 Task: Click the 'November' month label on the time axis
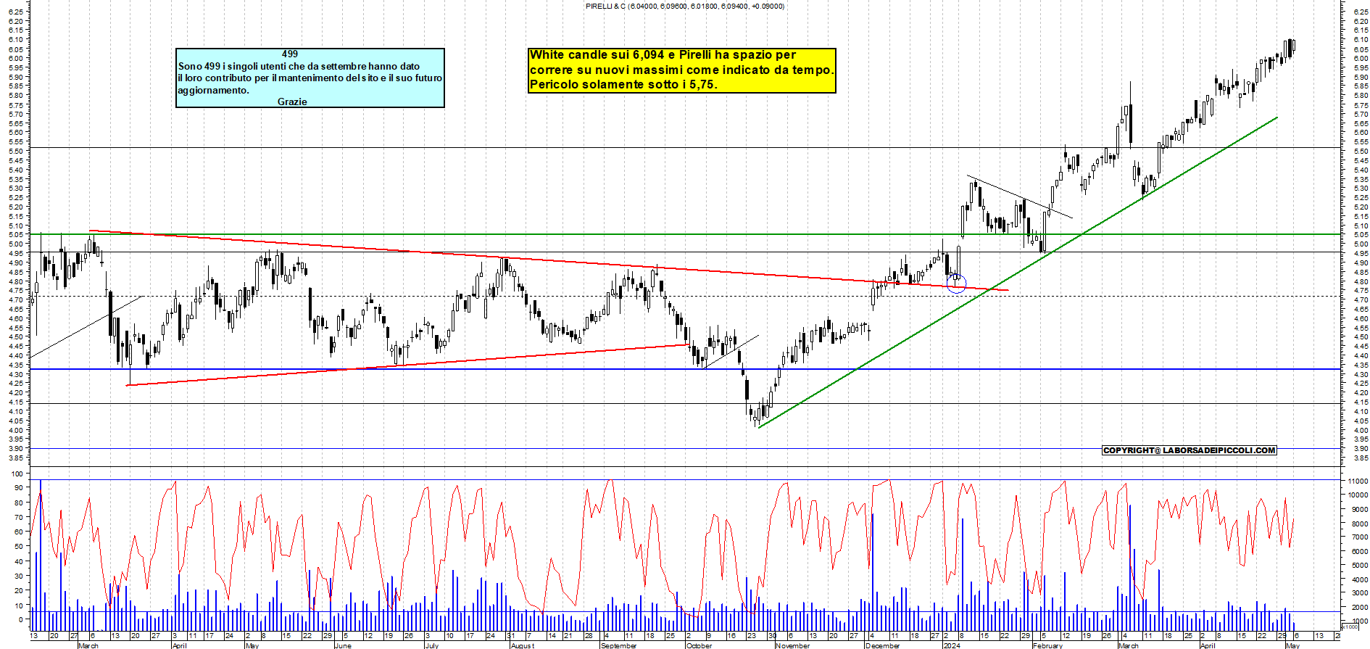coord(792,645)
